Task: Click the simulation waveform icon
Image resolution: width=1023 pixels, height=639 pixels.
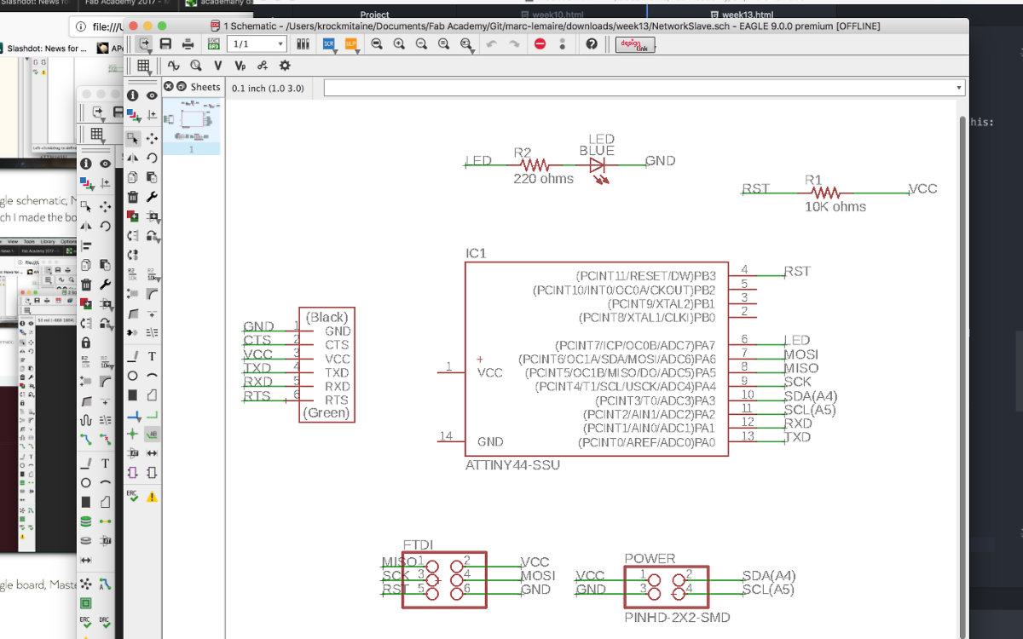Action: point(174,65)
